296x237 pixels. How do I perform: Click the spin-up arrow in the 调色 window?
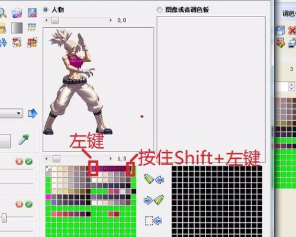pyautogui.click(x=291, y=85)
